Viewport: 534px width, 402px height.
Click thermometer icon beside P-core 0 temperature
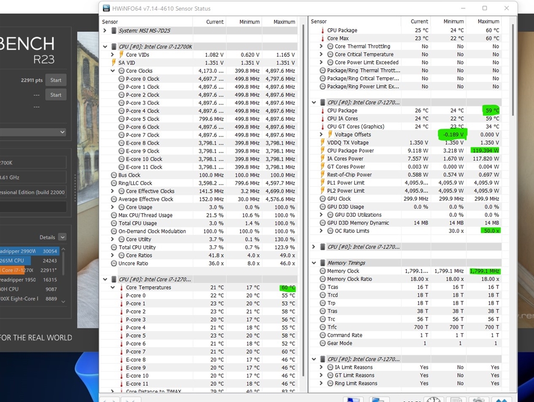pyautogui.click(x=122, y=296)
